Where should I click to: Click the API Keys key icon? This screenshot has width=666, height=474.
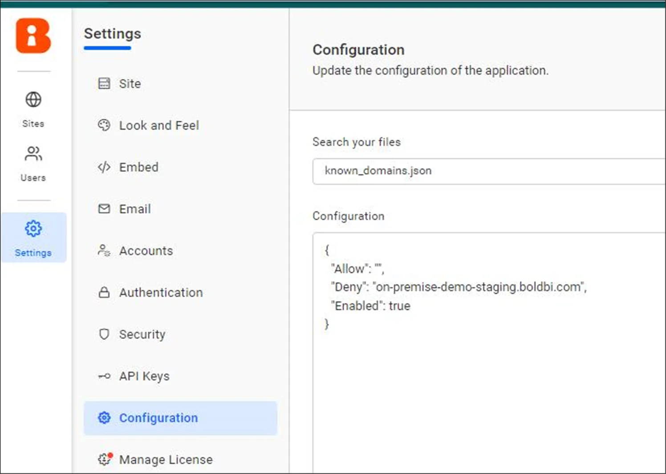[x=104, y=376]
